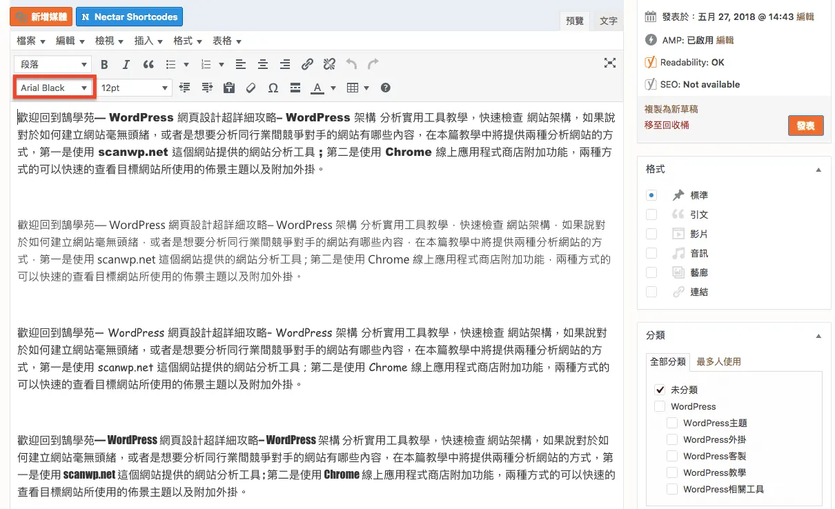The image size is (835, 509).
Task: Redo the last edit
Action: click(x=373, y=64)
